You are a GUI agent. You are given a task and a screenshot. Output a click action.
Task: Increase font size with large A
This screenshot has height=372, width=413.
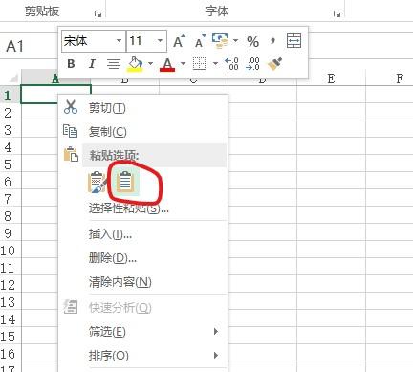pyautogui.click(x=179, y=41)
